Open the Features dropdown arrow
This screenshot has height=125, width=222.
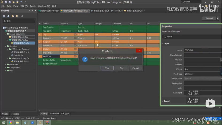click(218, 18)
